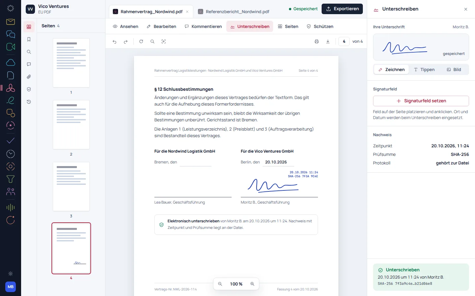This screenshot has width=475, height=296.
Task: Click the Berlin date field 20.10.2026
Action: point(278,162)
